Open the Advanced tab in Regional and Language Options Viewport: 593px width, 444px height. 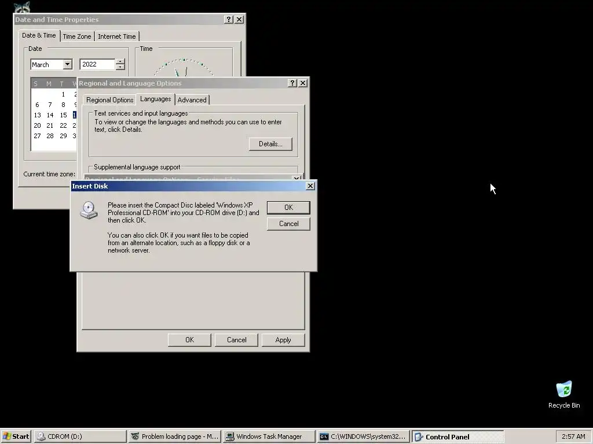[192, 99]
